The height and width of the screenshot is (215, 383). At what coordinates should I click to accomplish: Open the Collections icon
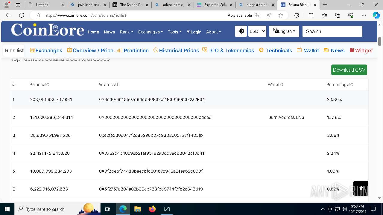(338, 15)
